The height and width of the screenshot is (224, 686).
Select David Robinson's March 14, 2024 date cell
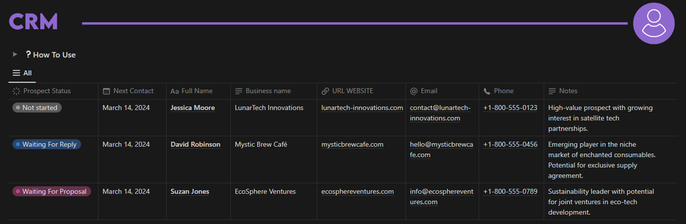coord(126,144)
